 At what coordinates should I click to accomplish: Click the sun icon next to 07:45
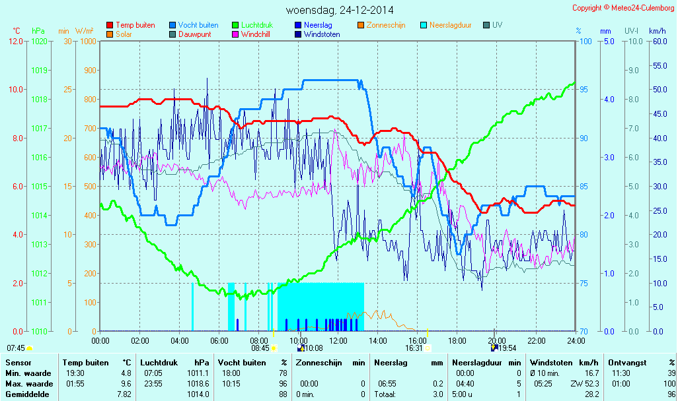30,348
